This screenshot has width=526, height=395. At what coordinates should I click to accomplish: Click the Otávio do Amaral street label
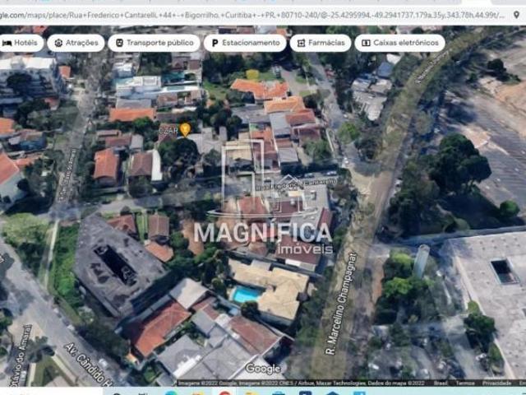point(21,355)
